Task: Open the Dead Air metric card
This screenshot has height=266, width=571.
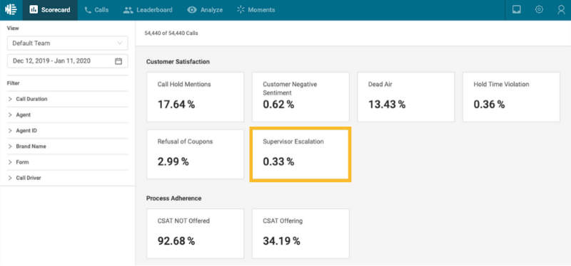Action: click(405, 97)
